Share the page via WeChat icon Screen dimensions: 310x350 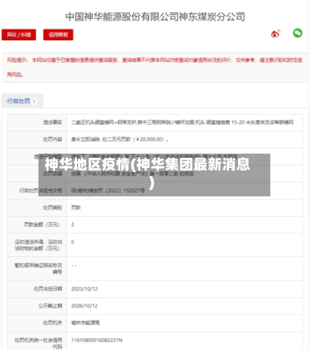tap(298, 33)
